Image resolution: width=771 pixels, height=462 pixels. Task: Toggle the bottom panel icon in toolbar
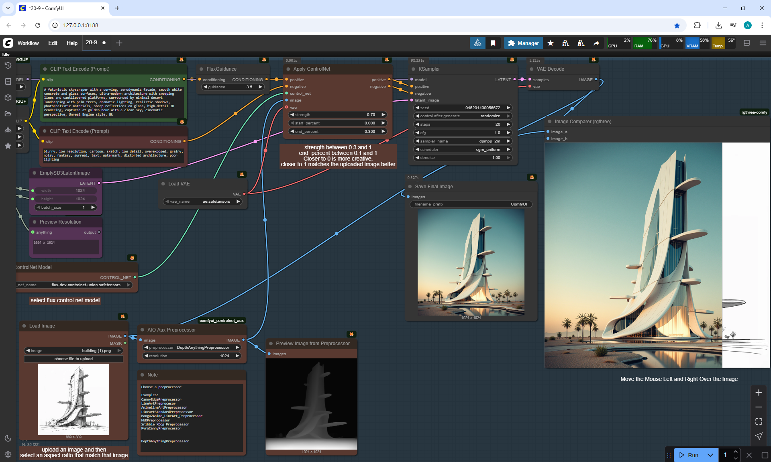tap(747, 43)
